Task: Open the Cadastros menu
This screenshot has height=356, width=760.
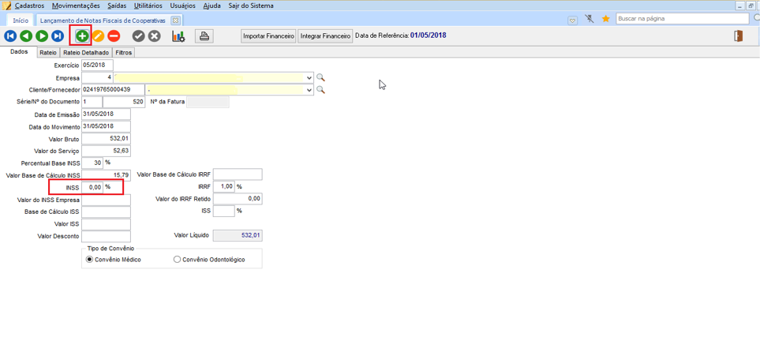Action: click(29, 6)
